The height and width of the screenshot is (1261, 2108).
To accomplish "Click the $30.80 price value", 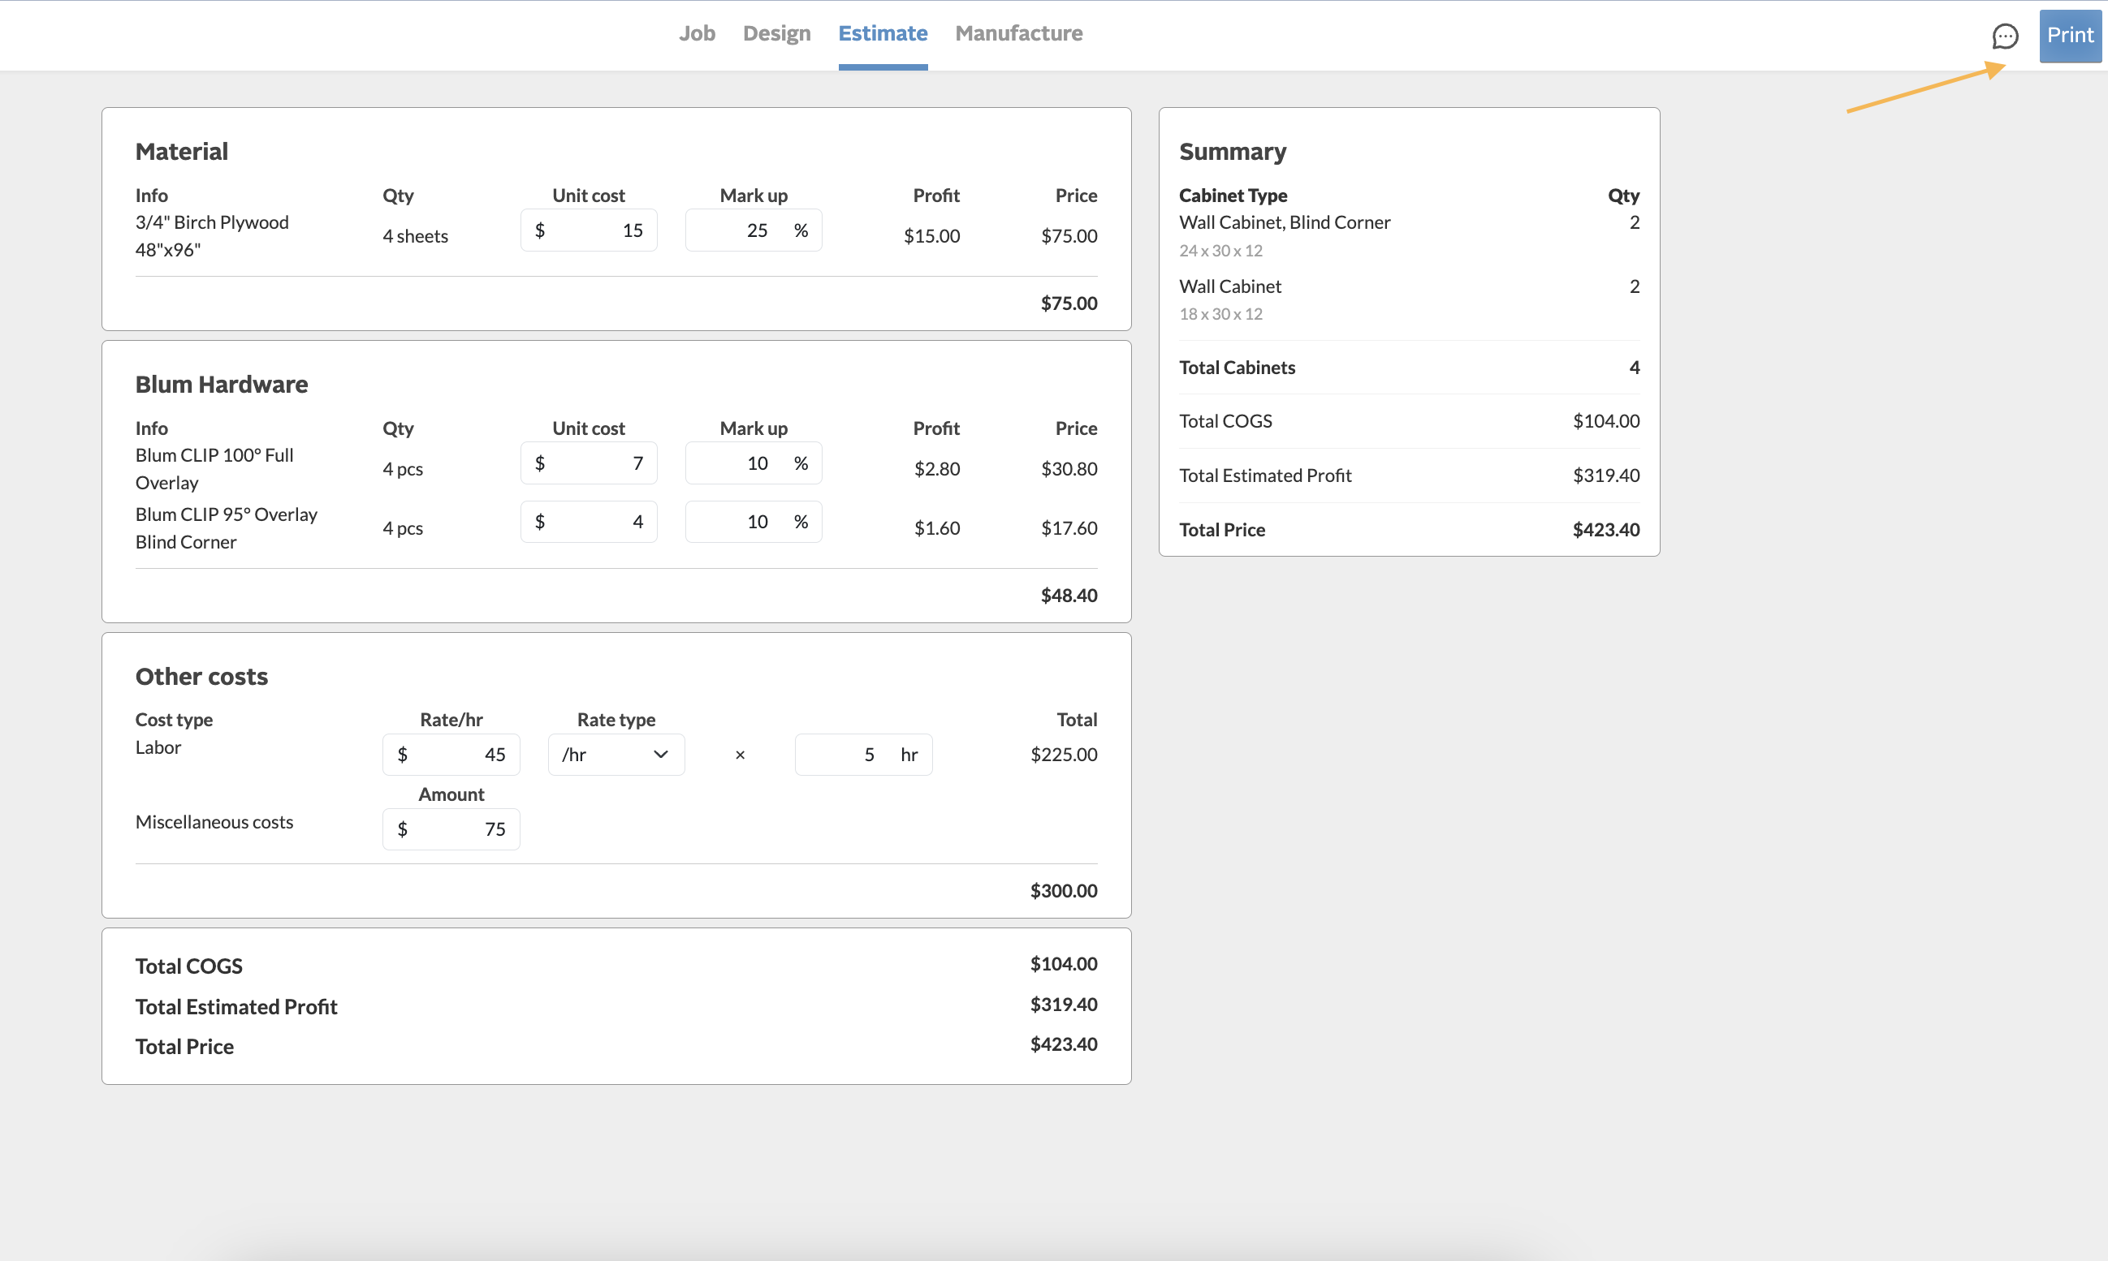I will (1068, 469).
